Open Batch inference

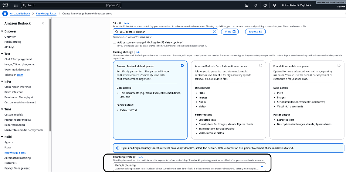[14, 92]
